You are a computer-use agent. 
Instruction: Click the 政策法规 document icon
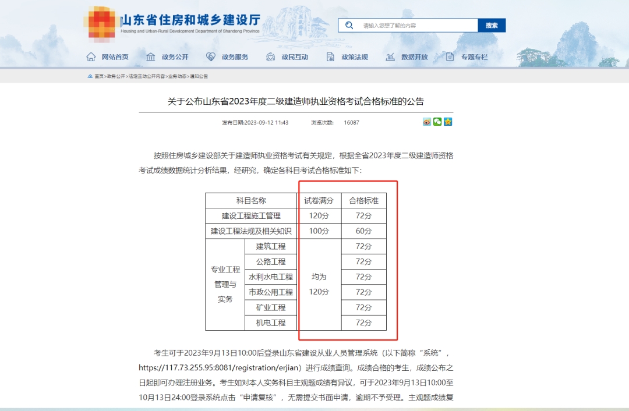point(330,57)
